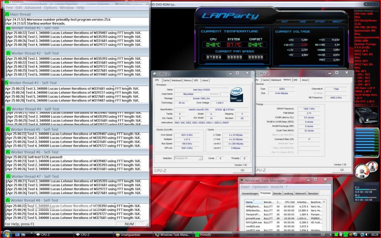Click the Worker thread #2 window icon
The width and height of the screenshot is (381, 238).
point(8,53)
